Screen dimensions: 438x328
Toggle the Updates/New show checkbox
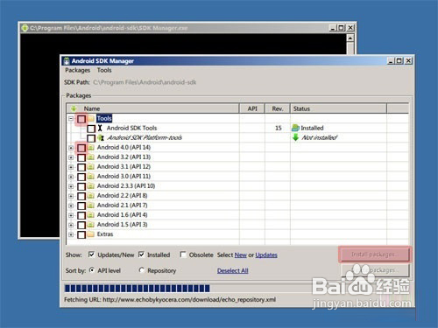(91, 255)
